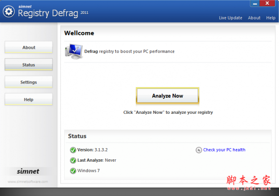Click the Windows 7 status text
Image resolution: width=279 pixels, height=196 pixels.
88,170
